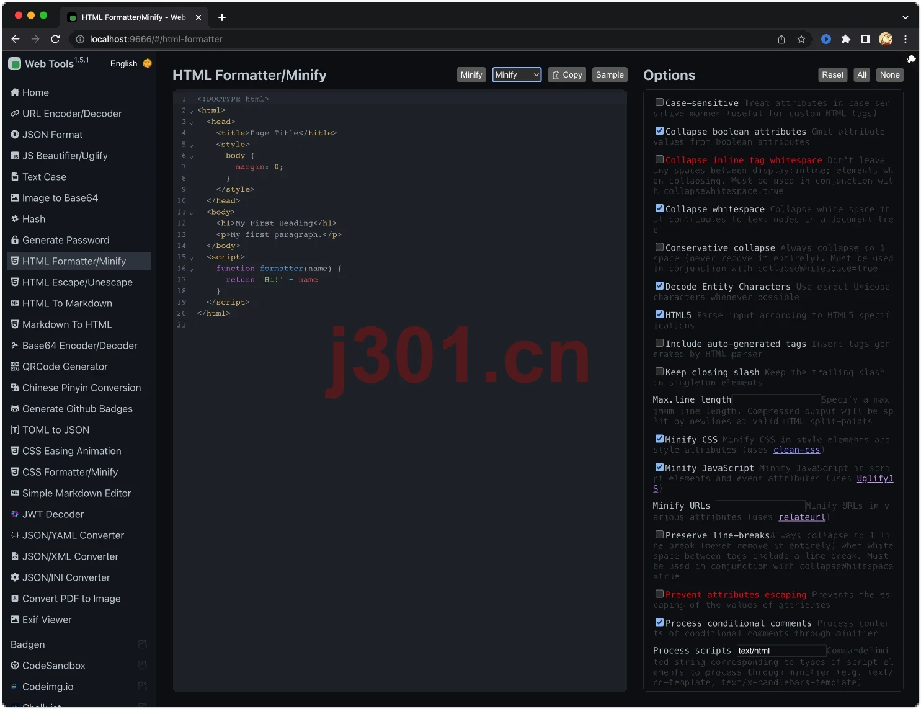
Task: Click the browser reload icon
Action: click(x=55, y=39)
